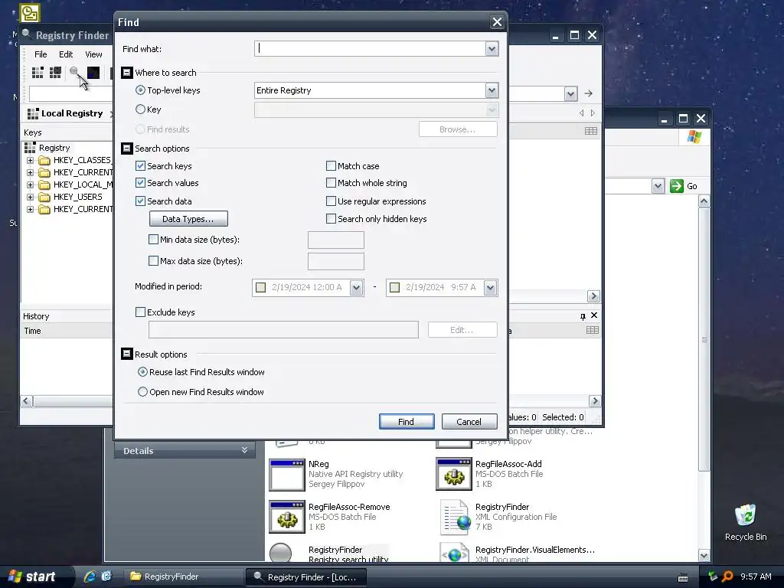Click tab scroll right arrow in Registry Finder
Image resolution: width=784 pixels, height=588 pixels.
click(x=593, y=113)
